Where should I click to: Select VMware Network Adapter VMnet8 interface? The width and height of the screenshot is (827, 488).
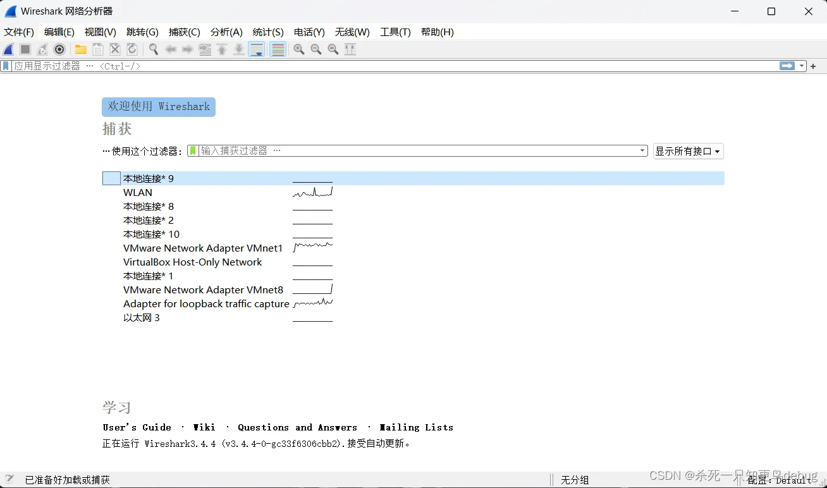pyautogui.click(x=413, y=290)
